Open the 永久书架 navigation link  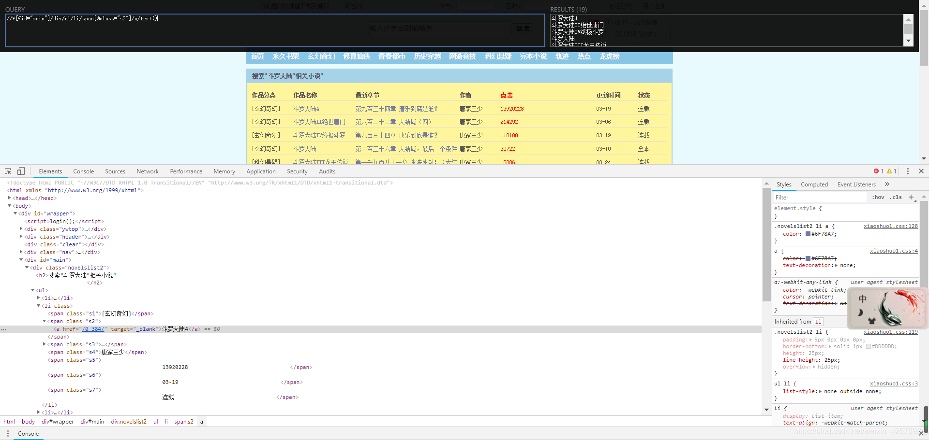click(x=285, y=57)
